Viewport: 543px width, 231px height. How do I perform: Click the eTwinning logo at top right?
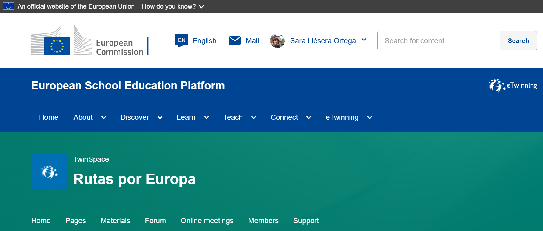pyautogui.click(x=513, y=86)
